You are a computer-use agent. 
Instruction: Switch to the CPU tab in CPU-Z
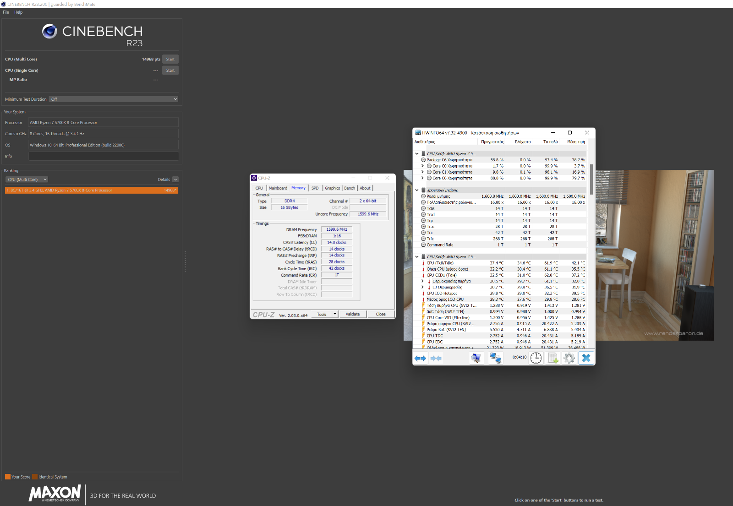tap(259, 188)
